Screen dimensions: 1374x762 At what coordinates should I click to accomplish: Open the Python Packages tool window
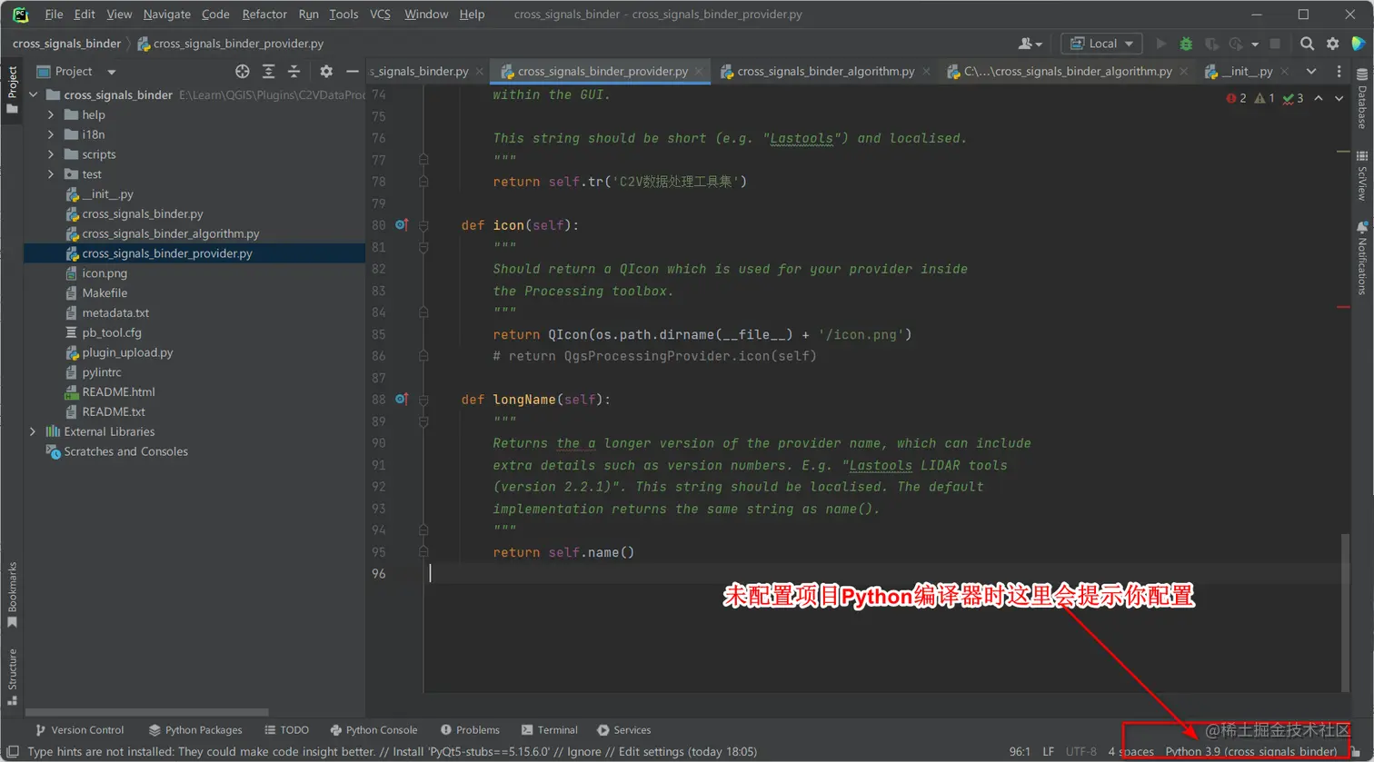click(x=195, y=730)
